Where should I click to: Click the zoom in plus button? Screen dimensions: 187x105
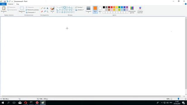pyautogui.click(x=186, y=99)
